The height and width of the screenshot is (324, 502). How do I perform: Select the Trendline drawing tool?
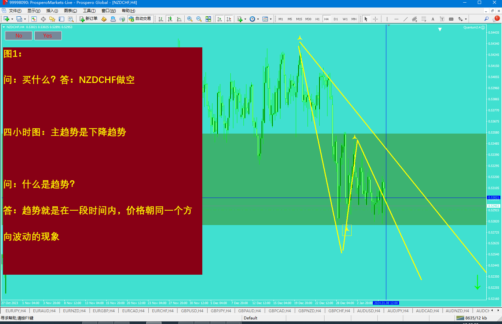[406, 19]
